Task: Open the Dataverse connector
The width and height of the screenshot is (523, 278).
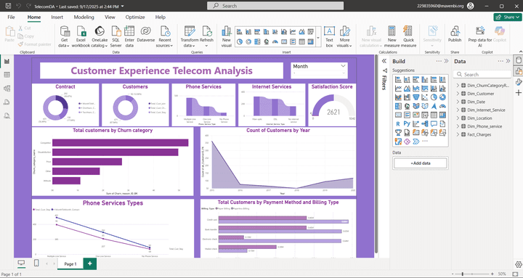Action: point(146,34)
